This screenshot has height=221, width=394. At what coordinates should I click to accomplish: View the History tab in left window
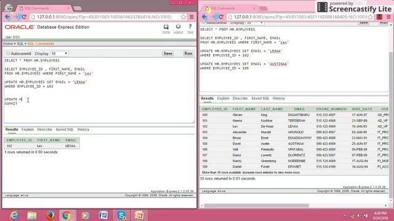point(83,130)
